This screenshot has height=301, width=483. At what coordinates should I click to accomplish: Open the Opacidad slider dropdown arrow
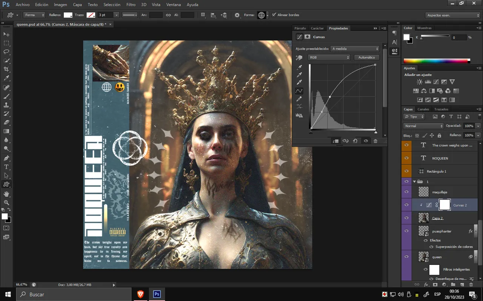(x=478, y=126)
